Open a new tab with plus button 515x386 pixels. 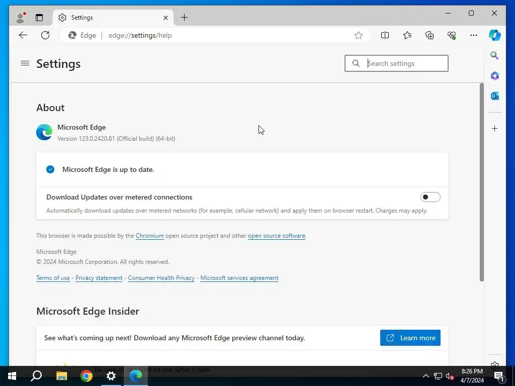coord(184,18)
